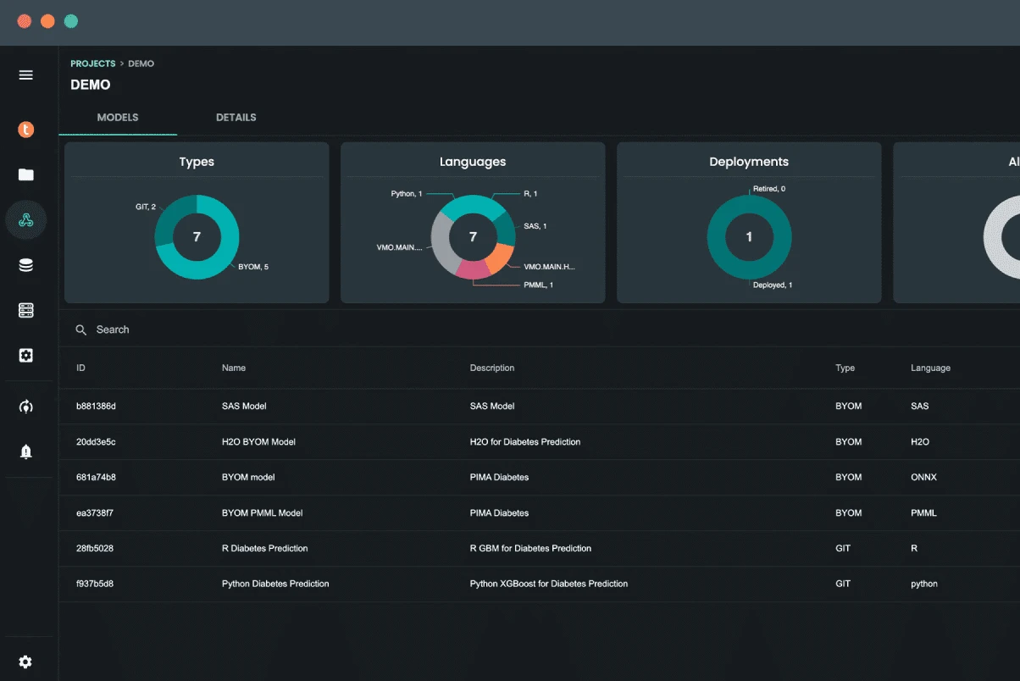
Task: Click 'H2O for Diabetes Prediction' description
Action: 525,441
